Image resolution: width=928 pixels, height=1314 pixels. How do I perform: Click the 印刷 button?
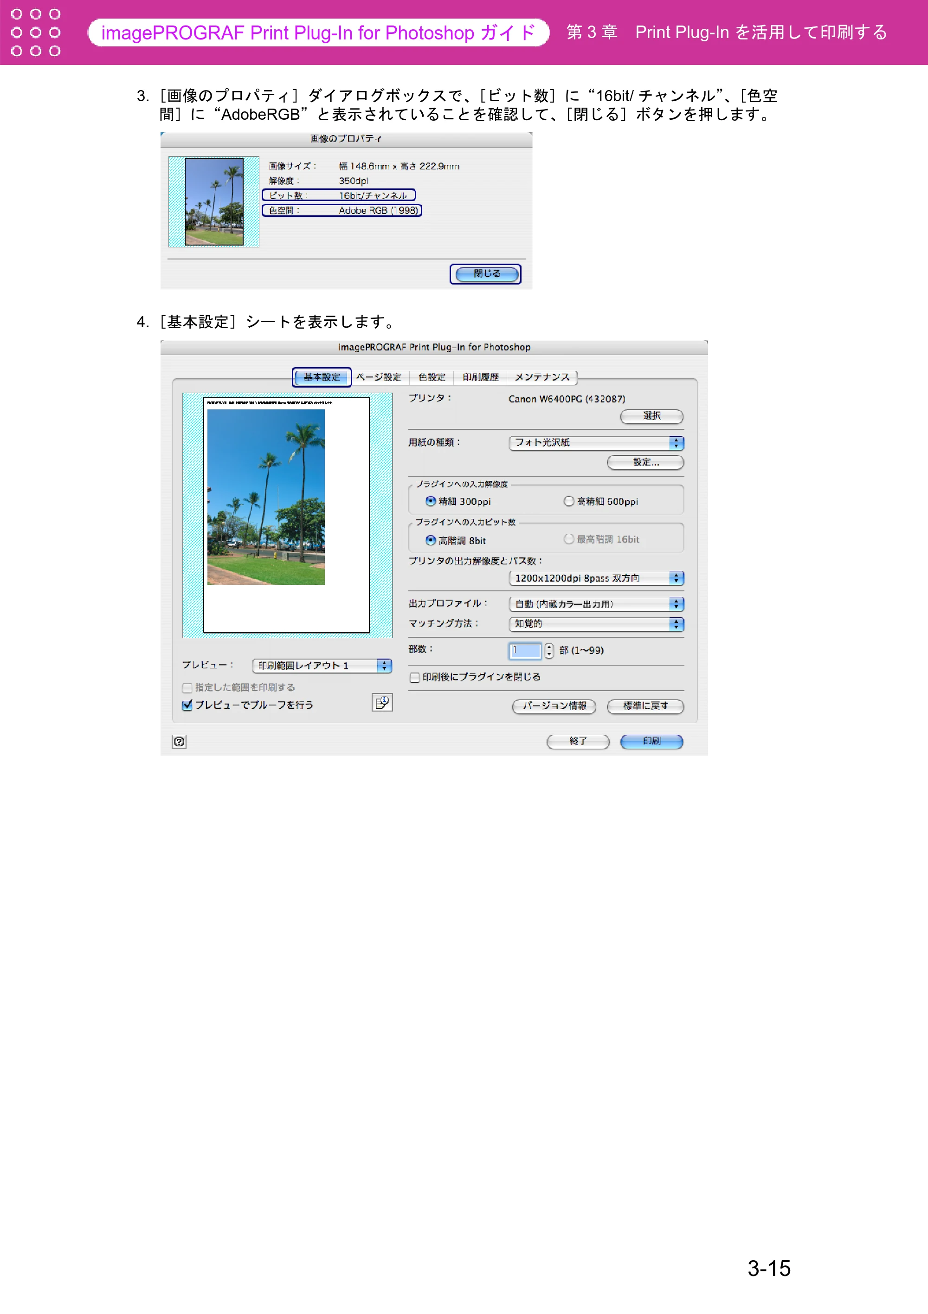[651, 741]
